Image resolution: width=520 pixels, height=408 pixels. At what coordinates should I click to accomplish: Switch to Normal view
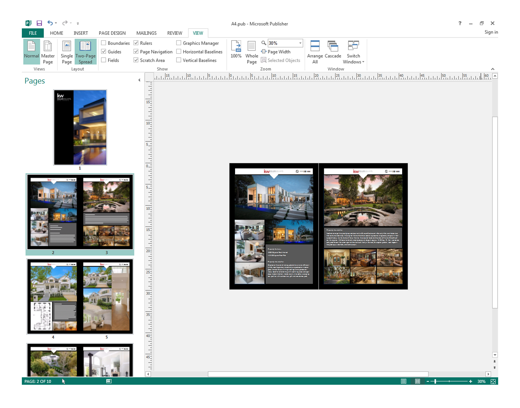tap(31, 51)
